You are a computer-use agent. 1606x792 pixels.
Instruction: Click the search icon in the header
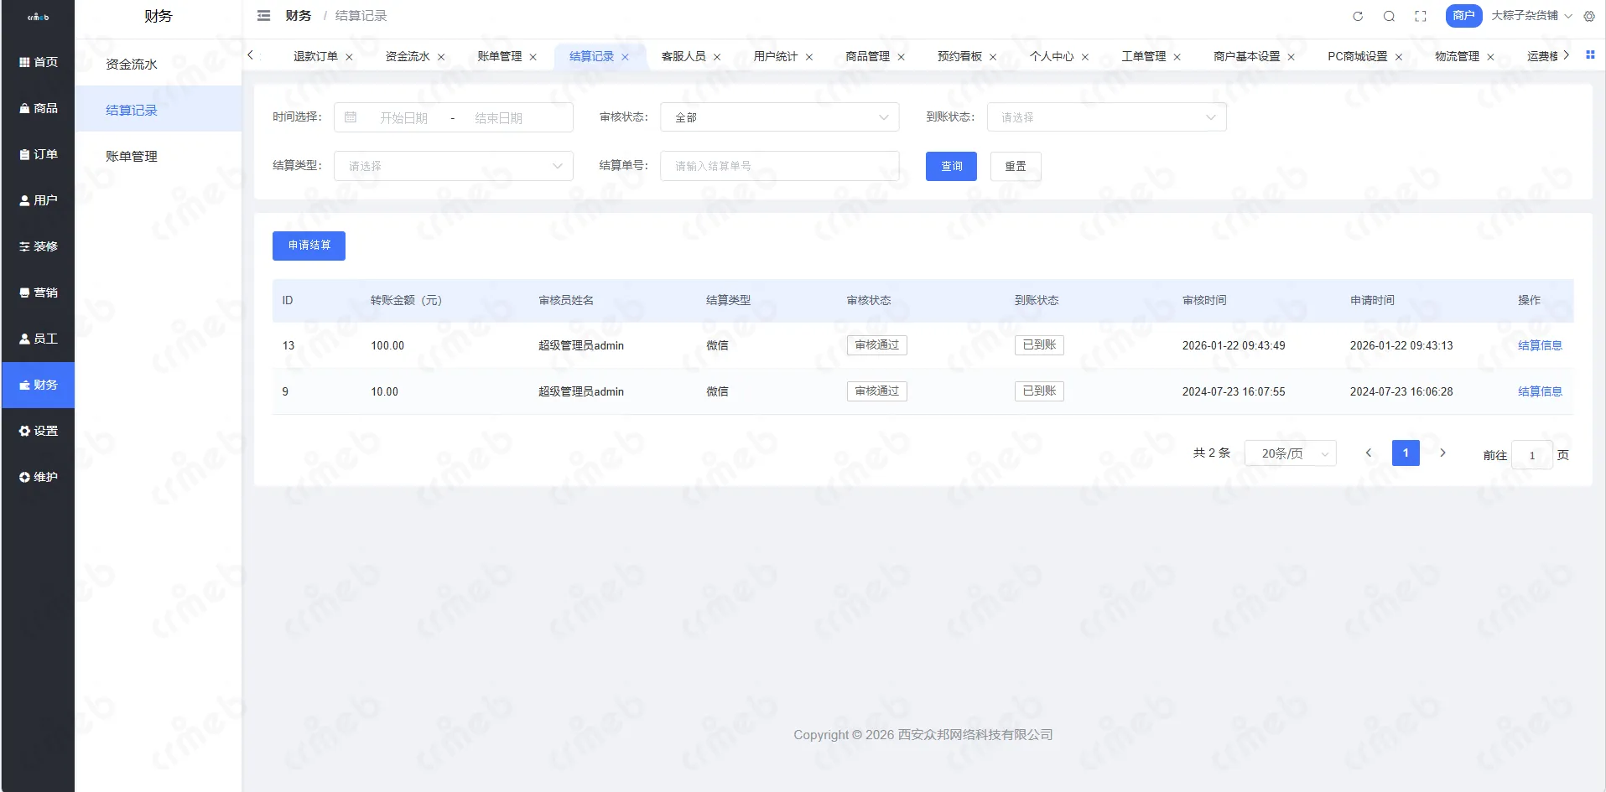(x=1389, y=16)
